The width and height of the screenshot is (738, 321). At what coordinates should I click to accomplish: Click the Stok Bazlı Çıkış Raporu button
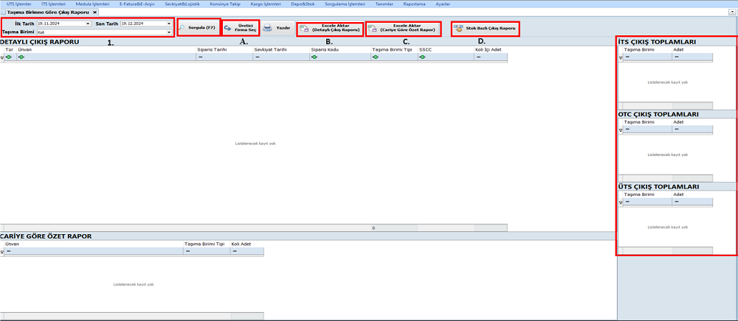(490, 29)
